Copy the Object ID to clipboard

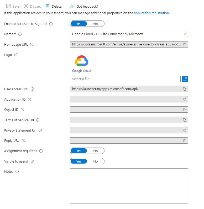tap(185, 110)
